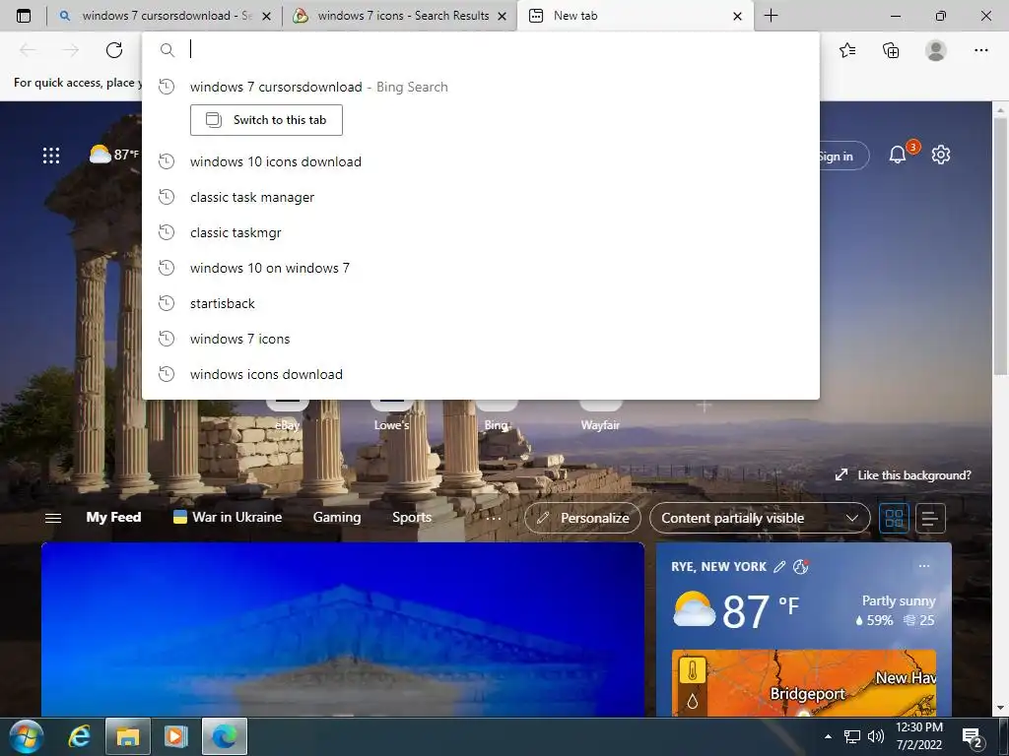Select suggestion classic taskmgr
This screenshot has width=1009, height=756.
coord(481,232)
